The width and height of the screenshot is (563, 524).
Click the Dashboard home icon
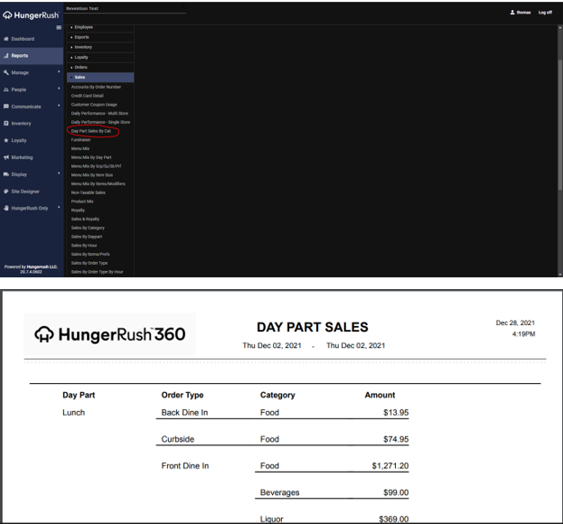[x=5, y=39]
